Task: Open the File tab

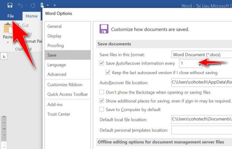Action: tap(10, 16)
